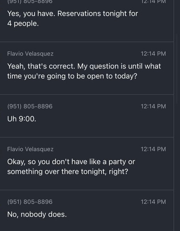180x231 pixels.
Task: Select Flavio Velasquez name above the closing-time question
Action: click(30, 54)
